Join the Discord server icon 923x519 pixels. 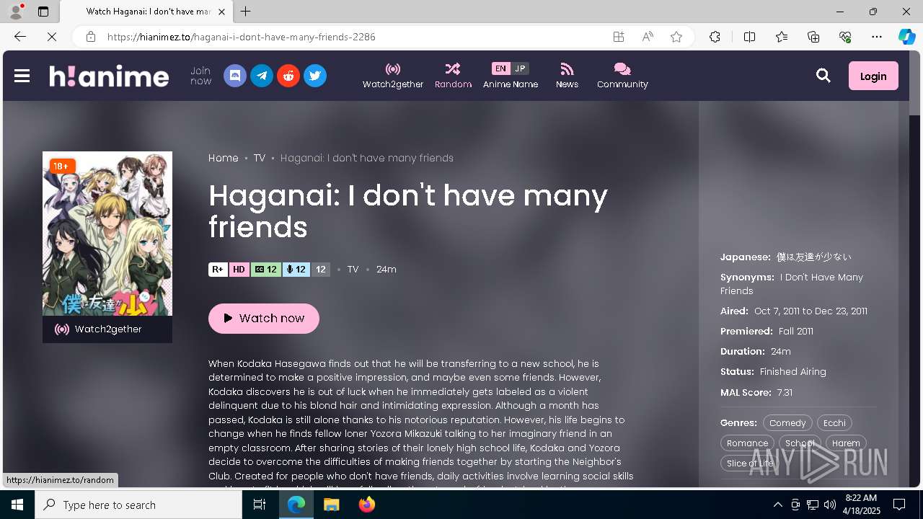tap(235, 76)
